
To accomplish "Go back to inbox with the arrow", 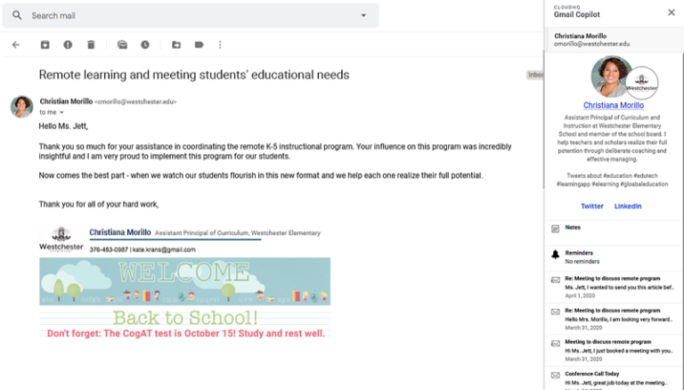I will 16,45.
